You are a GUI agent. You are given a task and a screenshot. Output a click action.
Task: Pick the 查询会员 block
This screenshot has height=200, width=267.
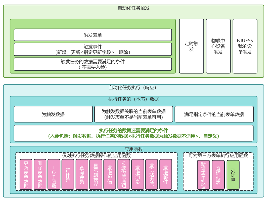pyautogui.click(x=82, y=174)
